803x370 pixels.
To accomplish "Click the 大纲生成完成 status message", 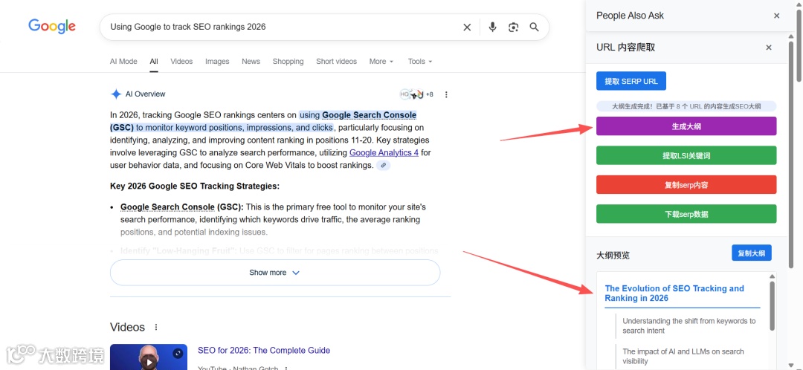I will tap(686, 106).
